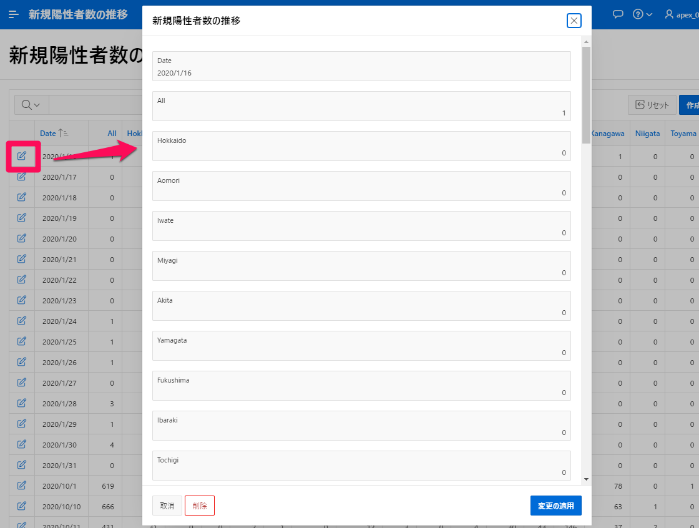The width and height of the screenshot is (699, 528).
Task: Click the 2020/1/24 date cell
Action: click(x=59, y=321)
